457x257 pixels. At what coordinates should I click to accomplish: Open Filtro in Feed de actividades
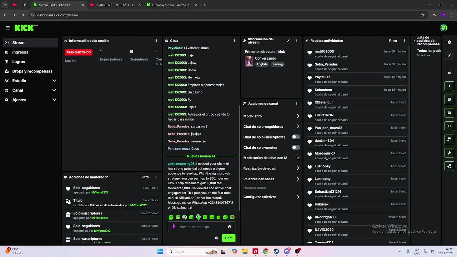click(x=393, y=41)
